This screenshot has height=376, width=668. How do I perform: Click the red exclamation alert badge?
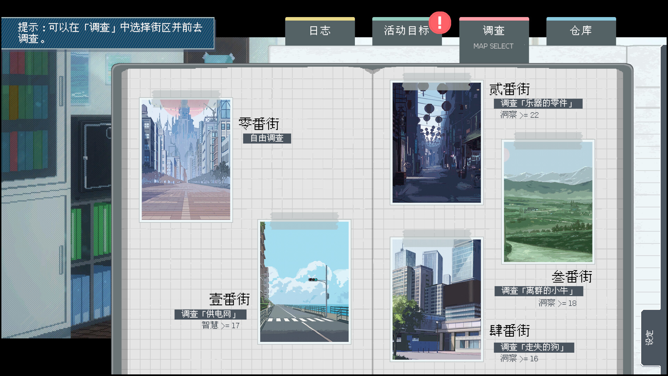pos(439,23)
